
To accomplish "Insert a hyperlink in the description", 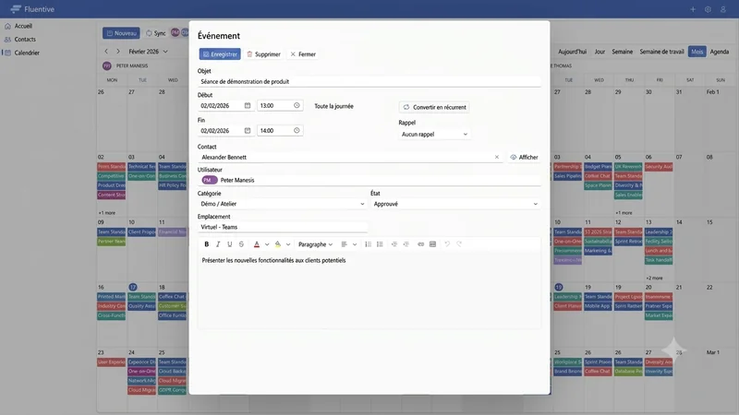I will [420, 244].
